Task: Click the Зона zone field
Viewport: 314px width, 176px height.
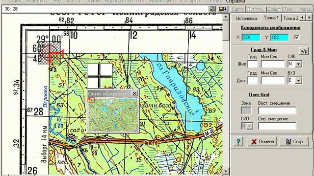Action: pyautogui.click(x=246, y=110)
